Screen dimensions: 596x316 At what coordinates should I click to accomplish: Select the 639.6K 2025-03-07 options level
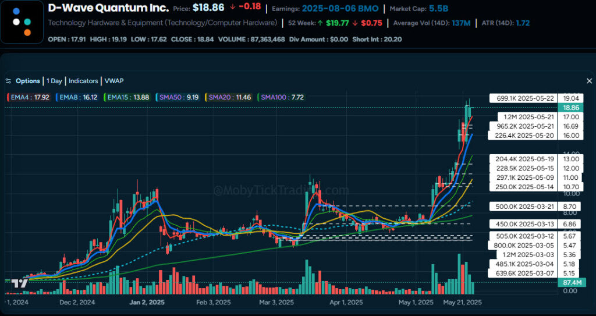[523, 273]
